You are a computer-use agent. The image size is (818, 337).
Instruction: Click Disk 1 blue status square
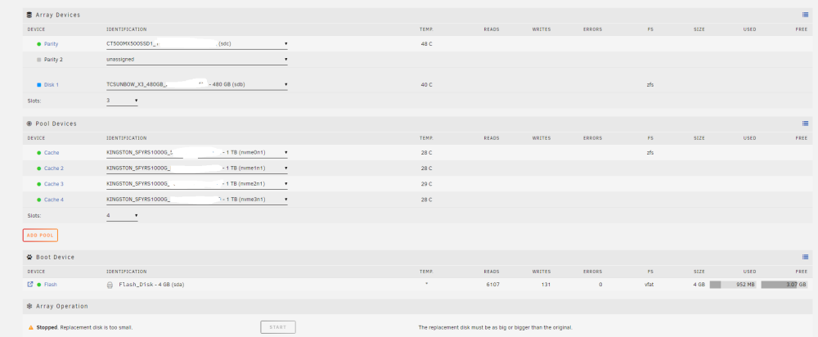pos(39,84)
